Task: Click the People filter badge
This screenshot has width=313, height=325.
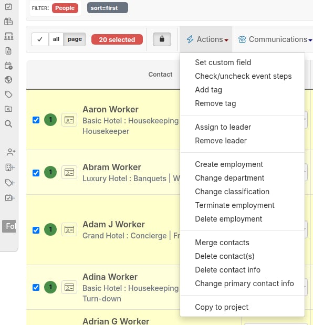Action: pyautogui.click(x=65, y=8)
